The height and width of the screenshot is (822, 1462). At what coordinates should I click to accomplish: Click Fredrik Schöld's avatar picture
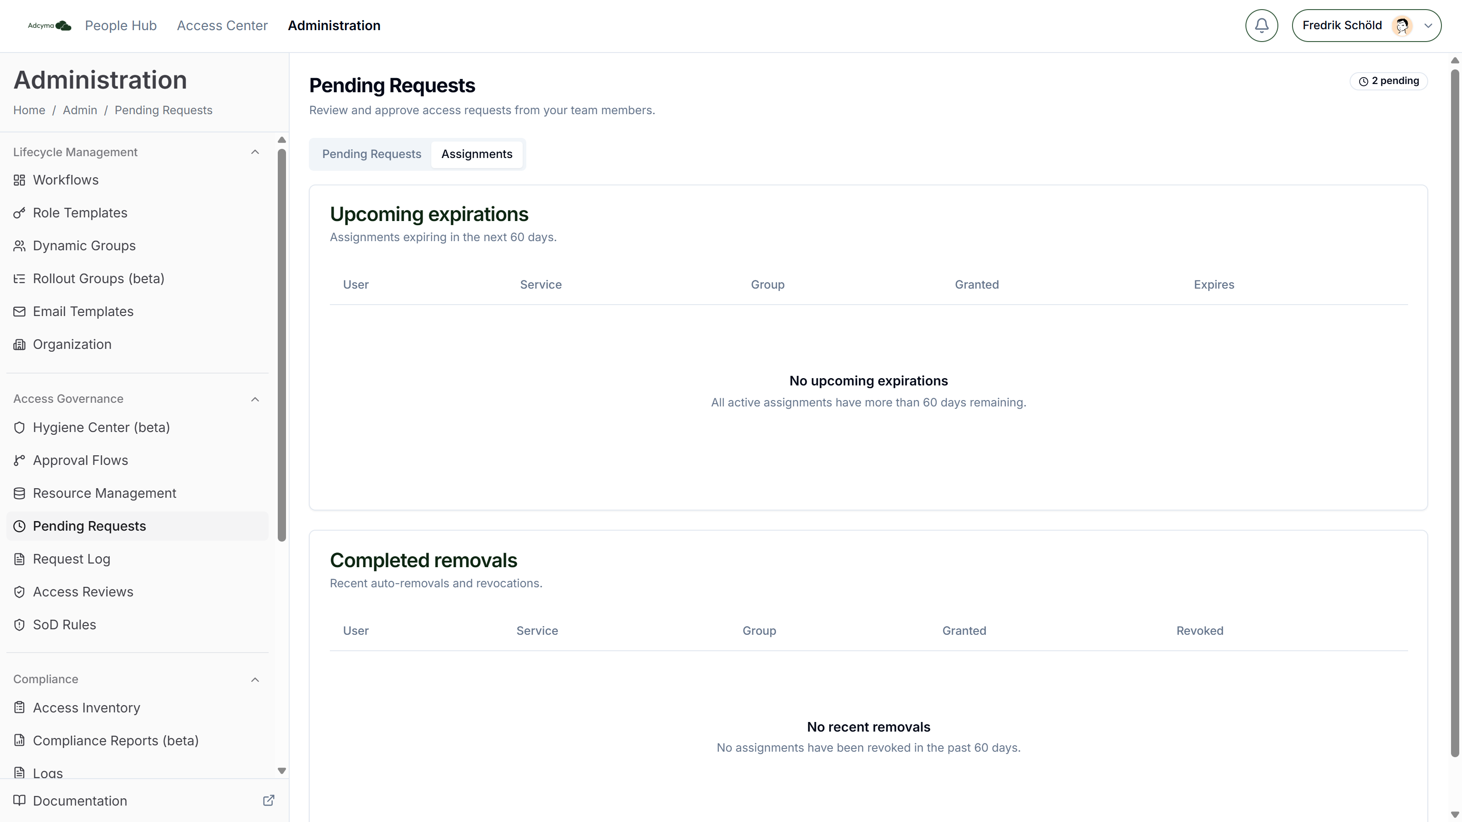(x=1402, y=26)
